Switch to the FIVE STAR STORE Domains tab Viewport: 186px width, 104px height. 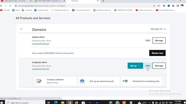(50, 1)
